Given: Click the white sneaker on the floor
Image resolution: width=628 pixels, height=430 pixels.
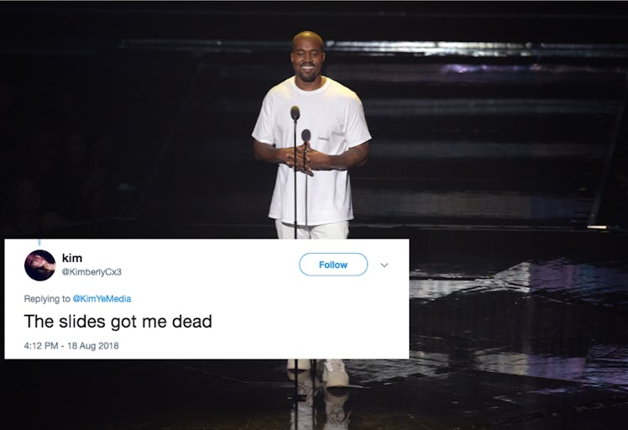Looking at the screenshot, I should point(336,373).
